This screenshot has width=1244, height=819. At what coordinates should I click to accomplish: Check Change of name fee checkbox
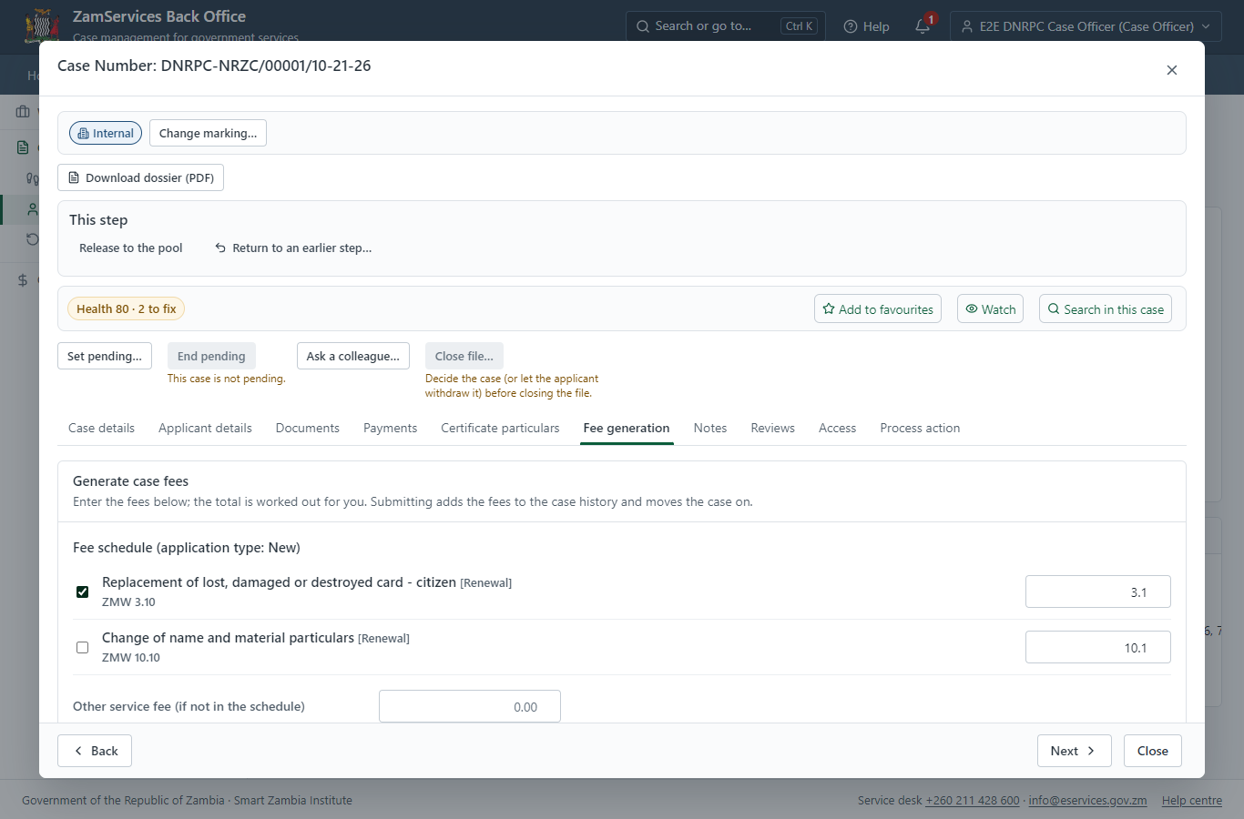83,647
